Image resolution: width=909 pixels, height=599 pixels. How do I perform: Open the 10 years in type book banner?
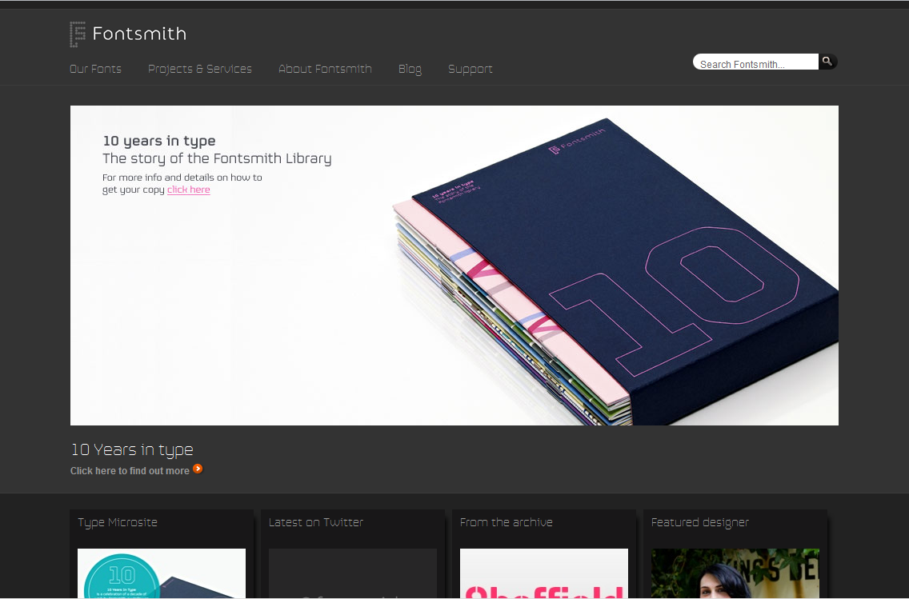coord(454,266)
